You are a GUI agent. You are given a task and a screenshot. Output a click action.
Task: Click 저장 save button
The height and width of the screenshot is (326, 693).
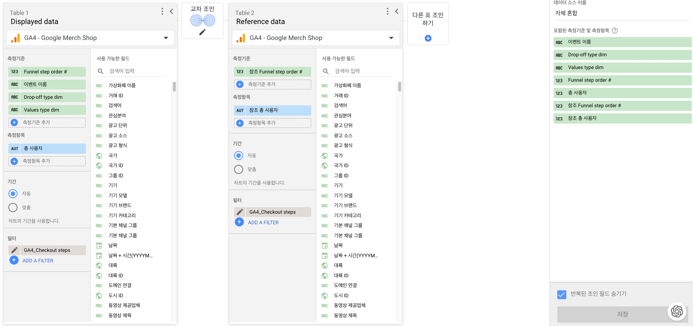(622, 314)
